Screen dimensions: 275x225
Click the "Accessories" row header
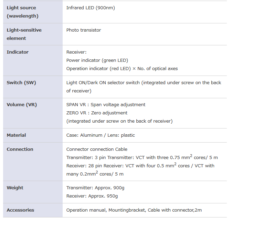20,210
